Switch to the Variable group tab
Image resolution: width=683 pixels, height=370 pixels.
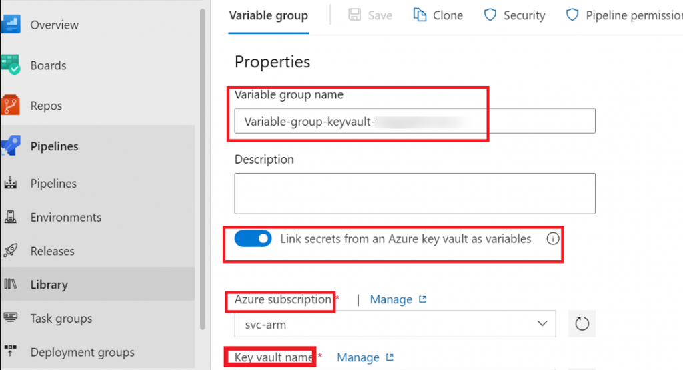(x=269, y=16)
